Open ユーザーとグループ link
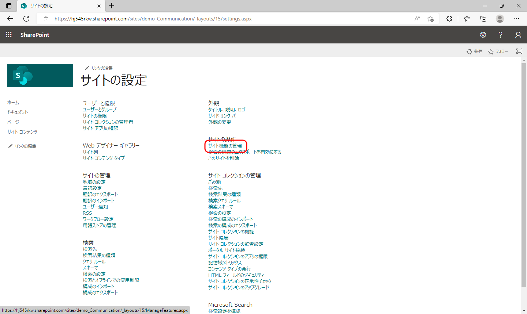This screenshot has width=527, height=314. 100,110
